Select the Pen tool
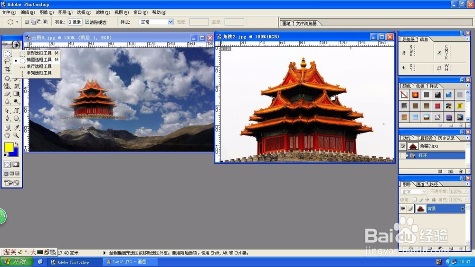This screenshot has width=475, height=267. click(8, 118)
